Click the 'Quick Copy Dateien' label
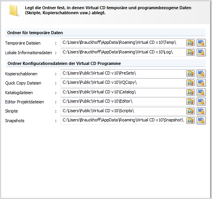Image resolution: width=212 pixels, height=199 pixels. point(23,83)
